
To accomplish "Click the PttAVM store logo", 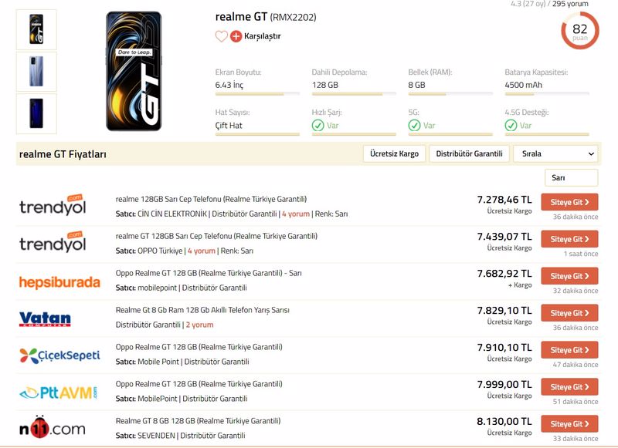I will (x=58, y=392).
